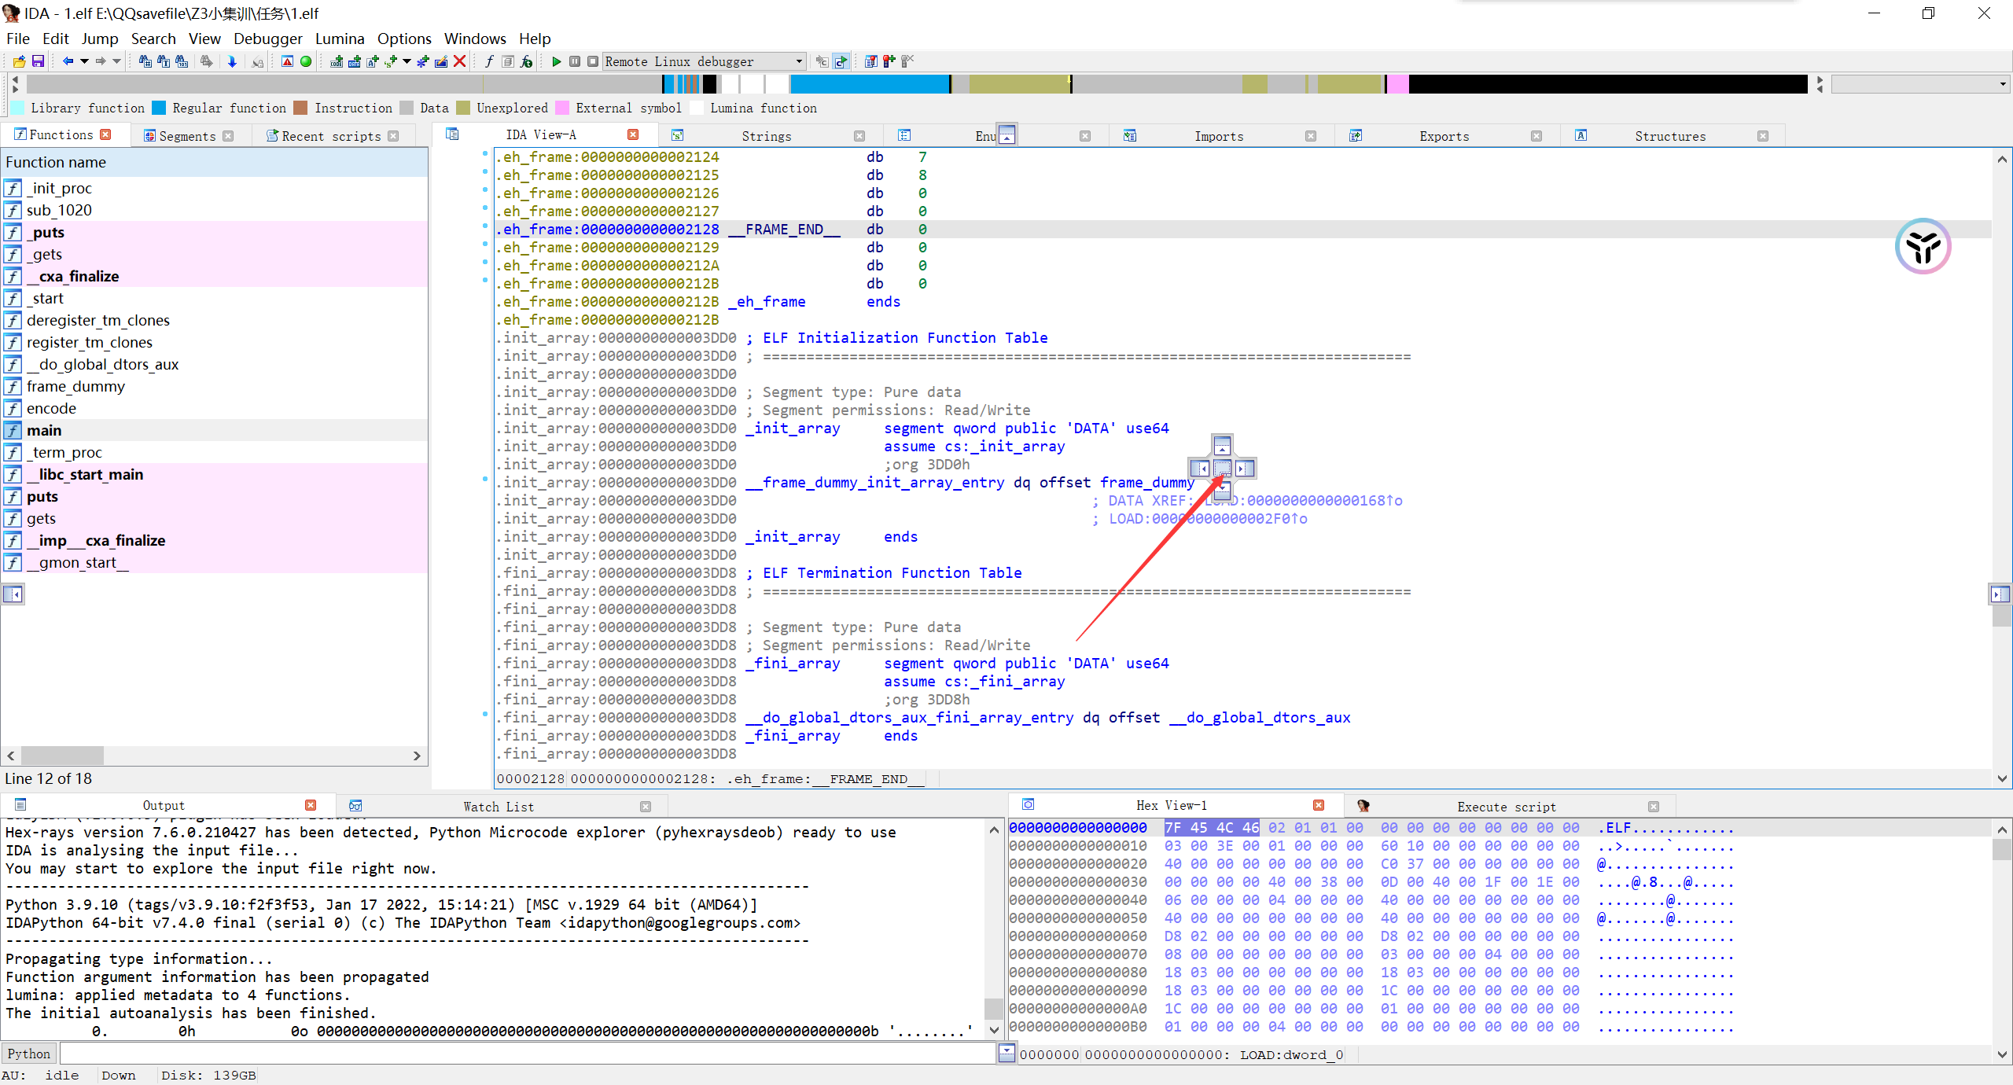Toggle breakpoint dot beside __frame_dummy_init_array_entry line
Image resolution: width=2013 pixels, height=1085 pixels.
(485, 479)
